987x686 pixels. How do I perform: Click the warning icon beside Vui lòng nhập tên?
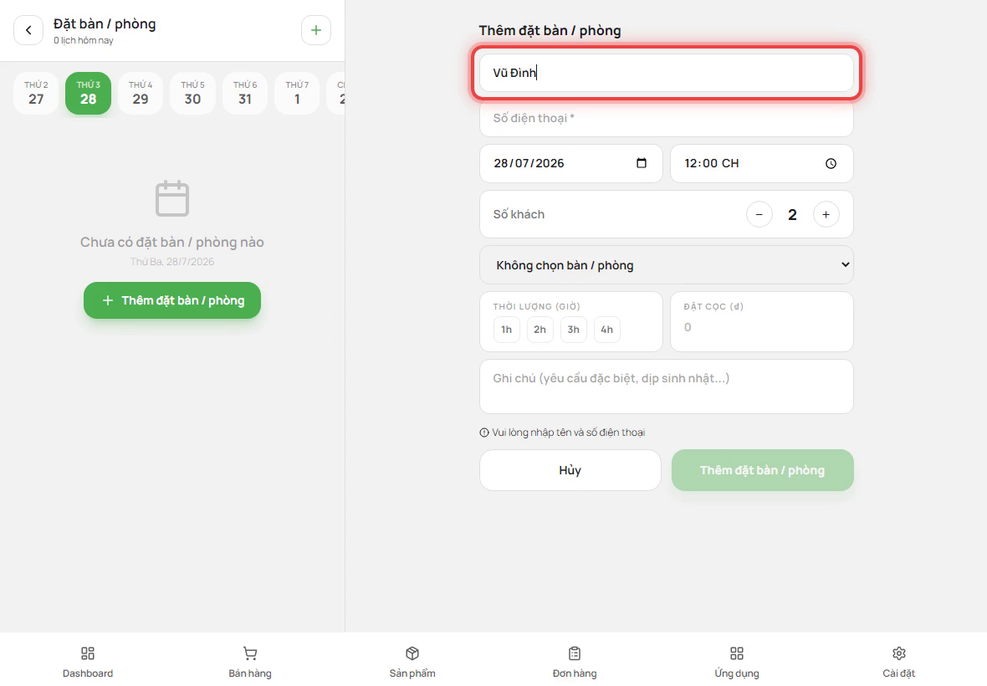point(484,433)
